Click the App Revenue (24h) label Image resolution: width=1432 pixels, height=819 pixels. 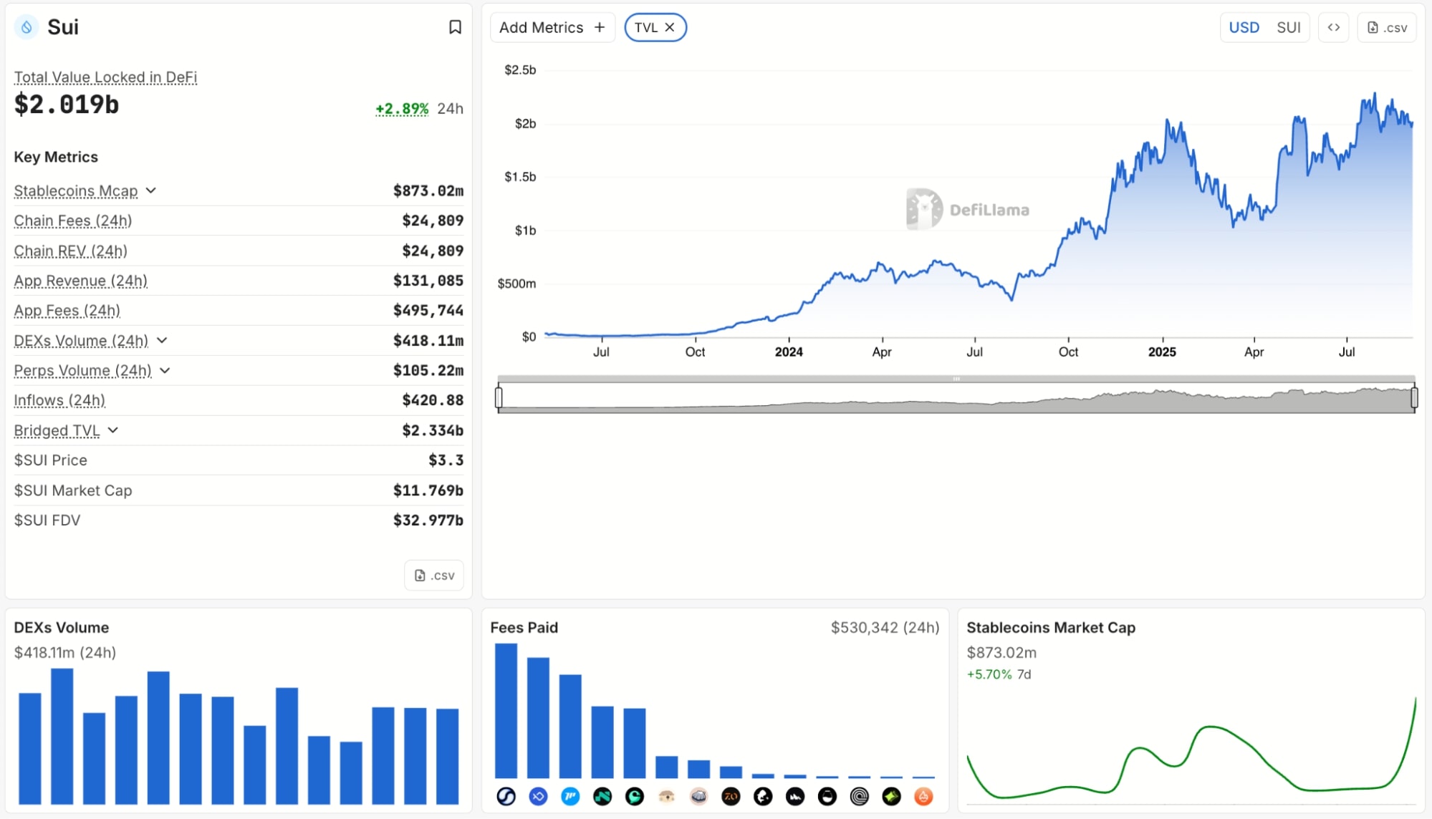tap(81, 281)
